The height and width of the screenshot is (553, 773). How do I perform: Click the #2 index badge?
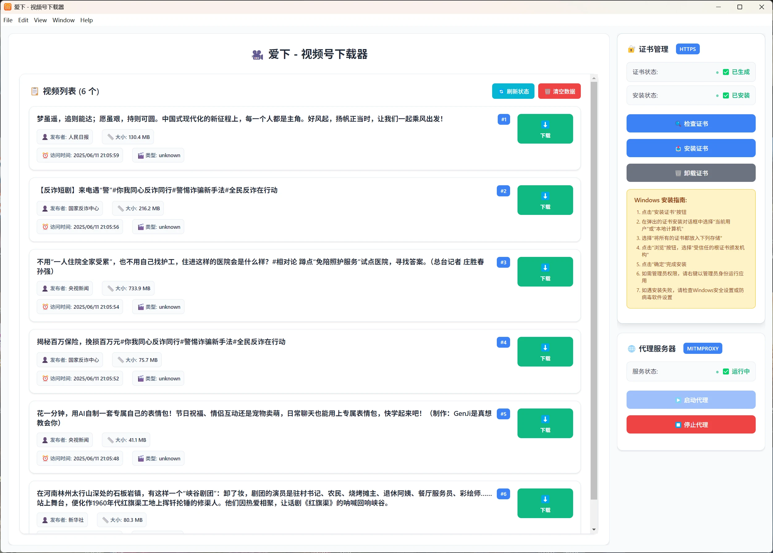click(503, 191)
